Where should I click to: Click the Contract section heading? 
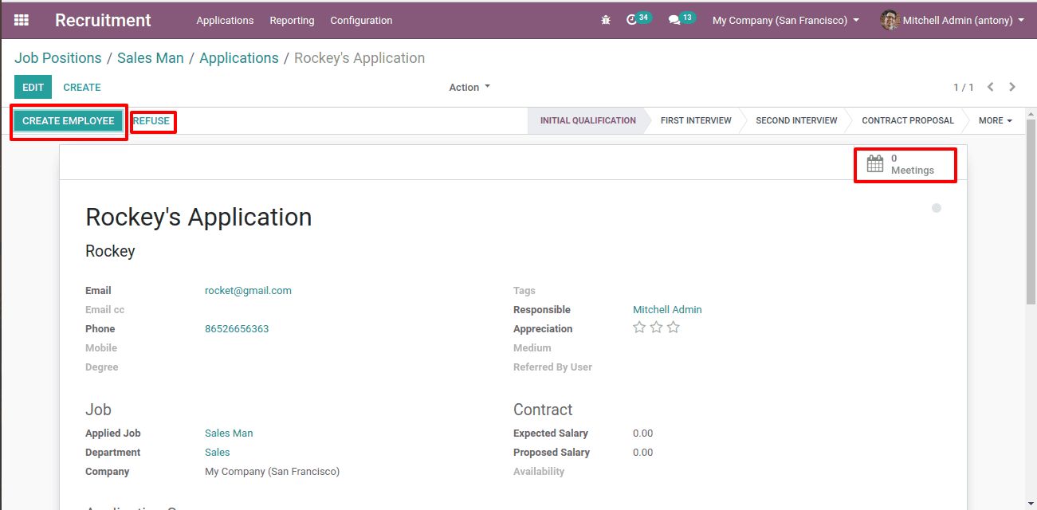[543, 410]
